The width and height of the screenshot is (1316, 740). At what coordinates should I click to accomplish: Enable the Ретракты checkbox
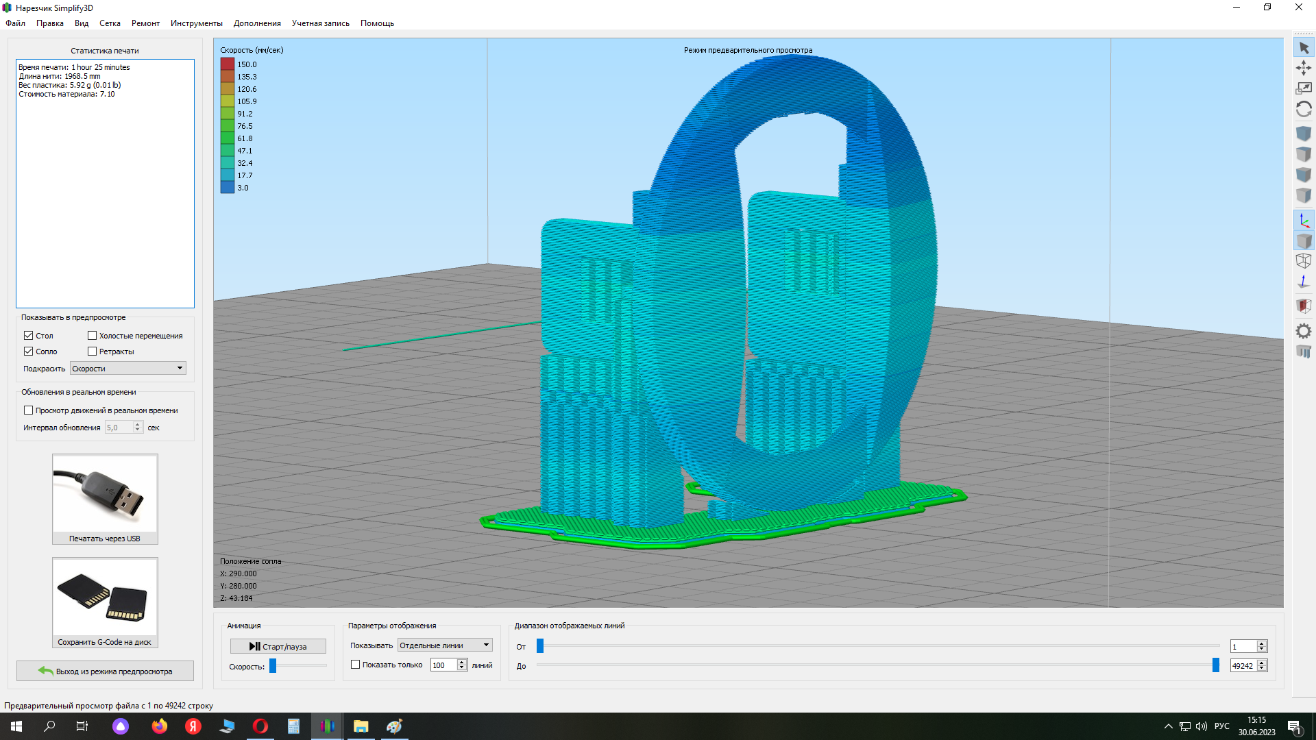(x=93, y=351)
